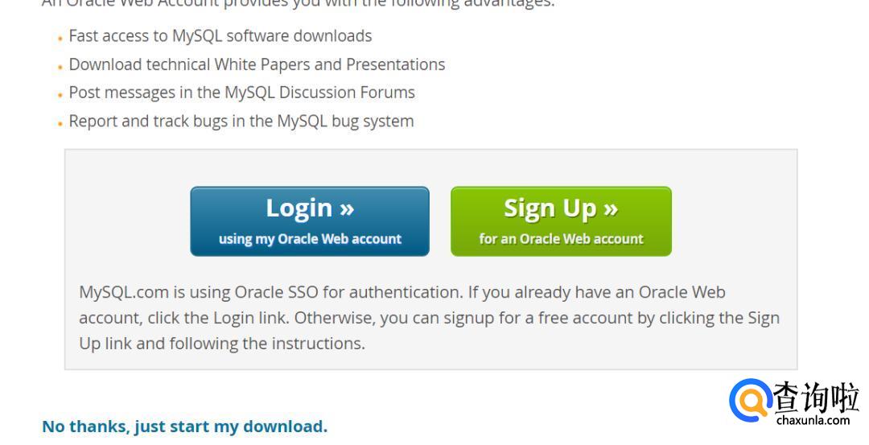Click the orange bullet beside "Fast access"
This screenshot has width=869, height=445.
tap(60, 38)
